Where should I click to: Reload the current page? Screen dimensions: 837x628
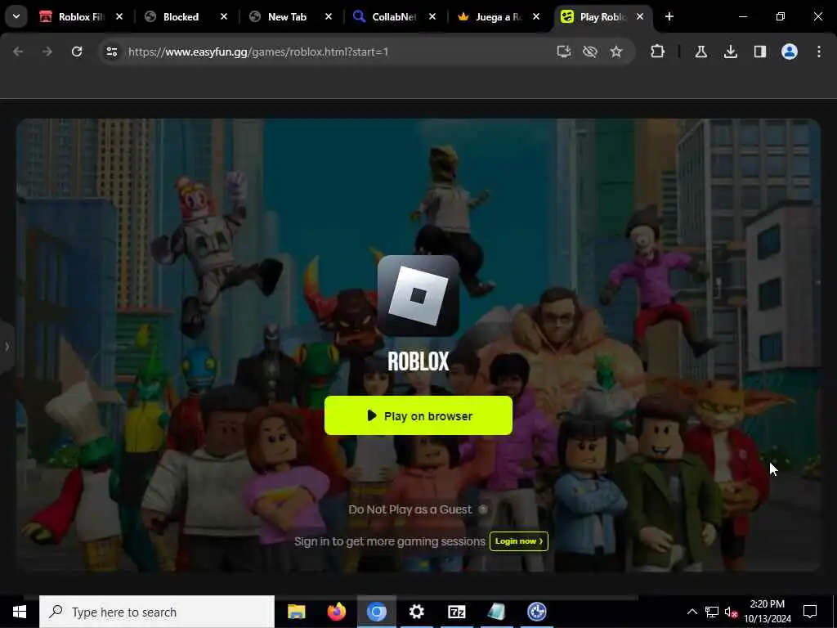[x=77, y=52]
